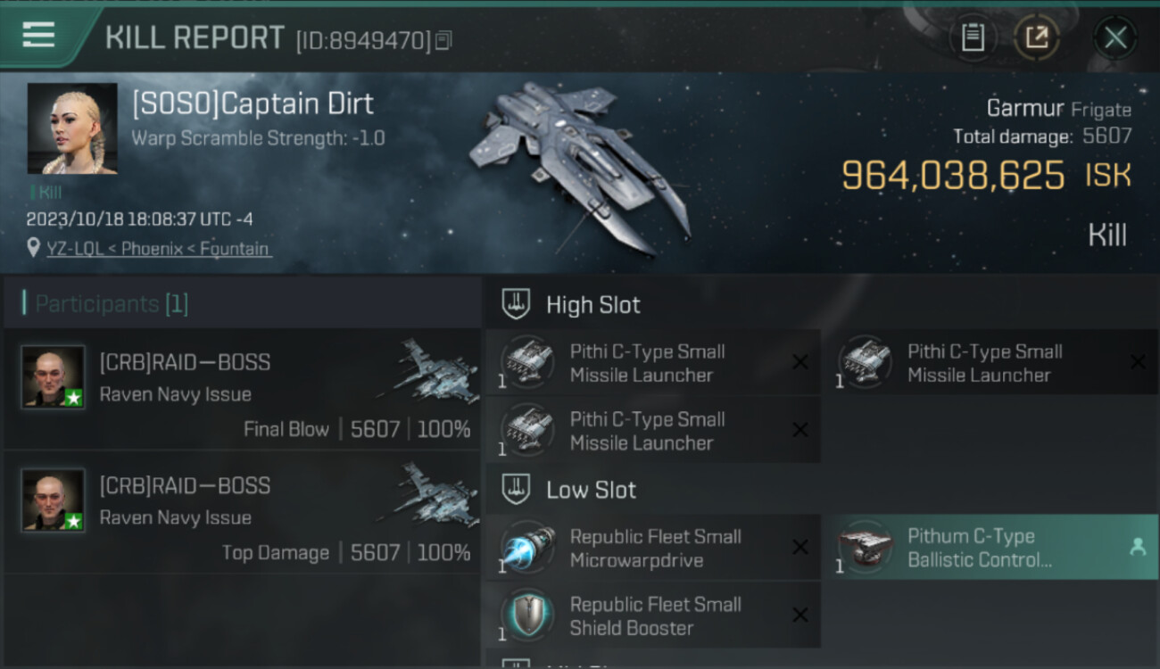Open the clipboard icon at top right
The image size is (1160, 669).
[x=973, y=37]
